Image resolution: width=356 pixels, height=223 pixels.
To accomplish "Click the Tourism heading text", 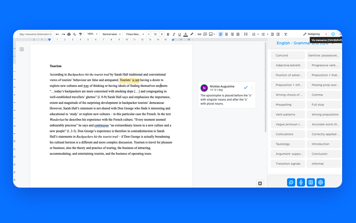I will coord(56,66).
